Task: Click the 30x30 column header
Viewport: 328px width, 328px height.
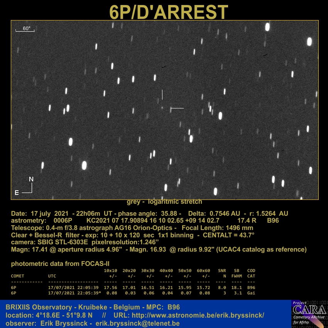Action: 148,271
